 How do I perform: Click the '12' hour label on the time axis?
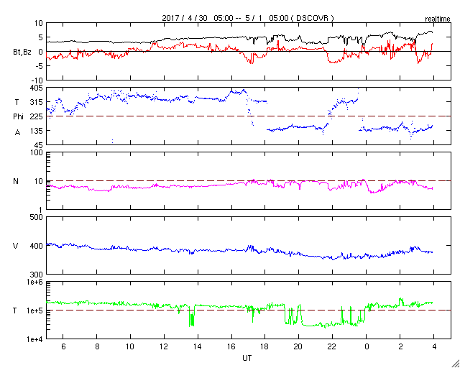tap(164, 346)
